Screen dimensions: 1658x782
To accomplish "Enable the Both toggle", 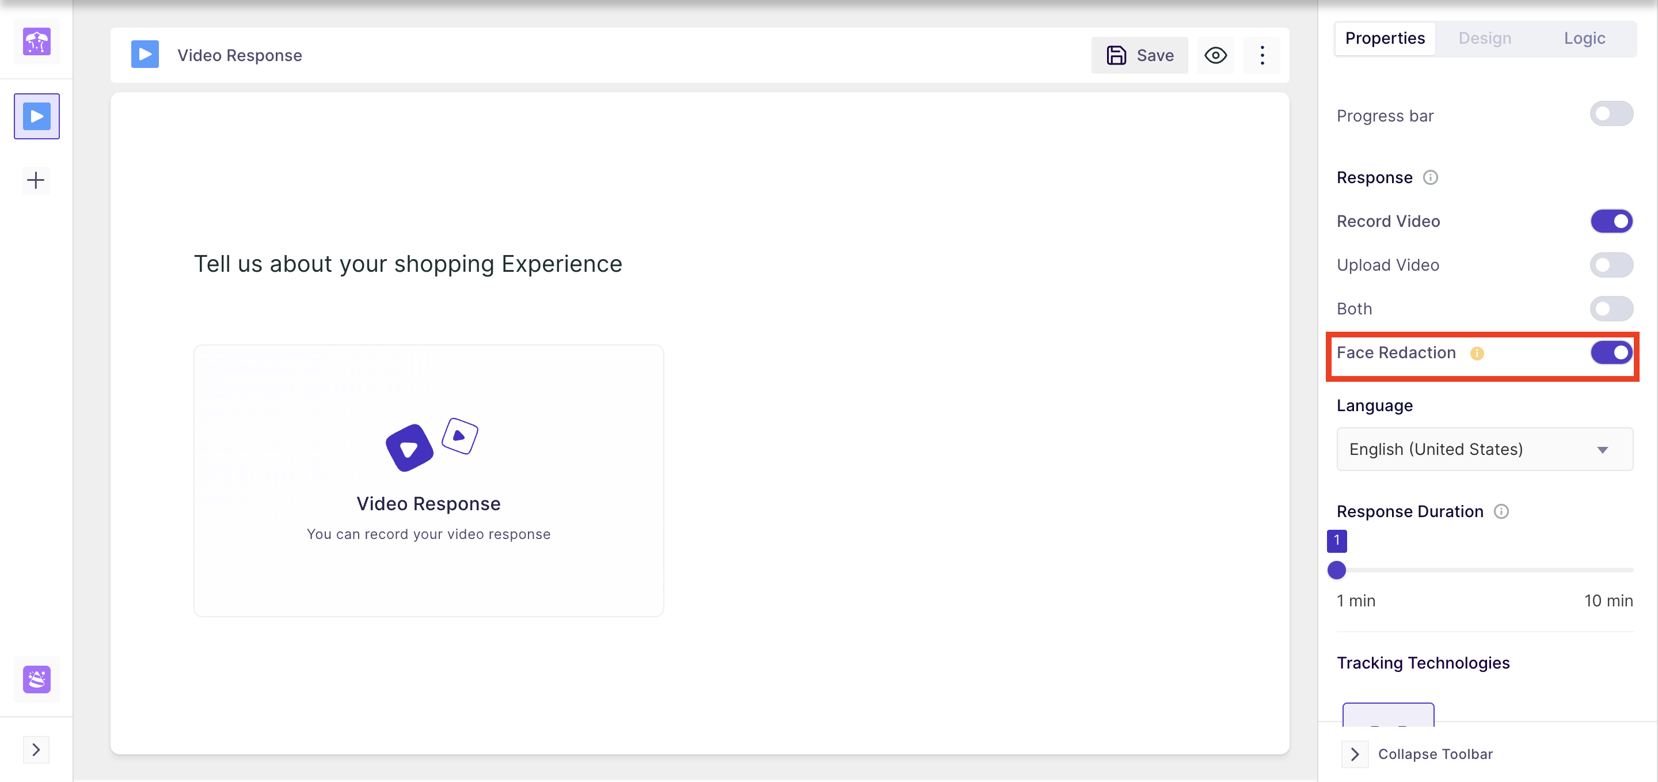I will (1611, 309).
